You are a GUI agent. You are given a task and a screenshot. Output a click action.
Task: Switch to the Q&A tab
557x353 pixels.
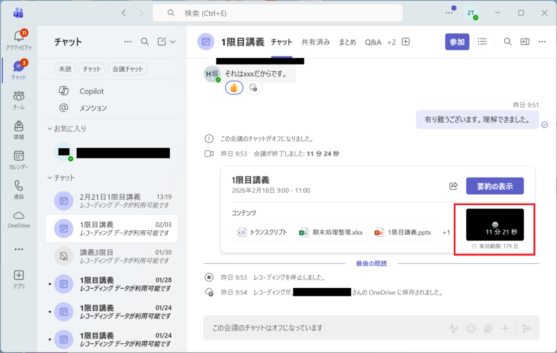(x=373, y=42)
